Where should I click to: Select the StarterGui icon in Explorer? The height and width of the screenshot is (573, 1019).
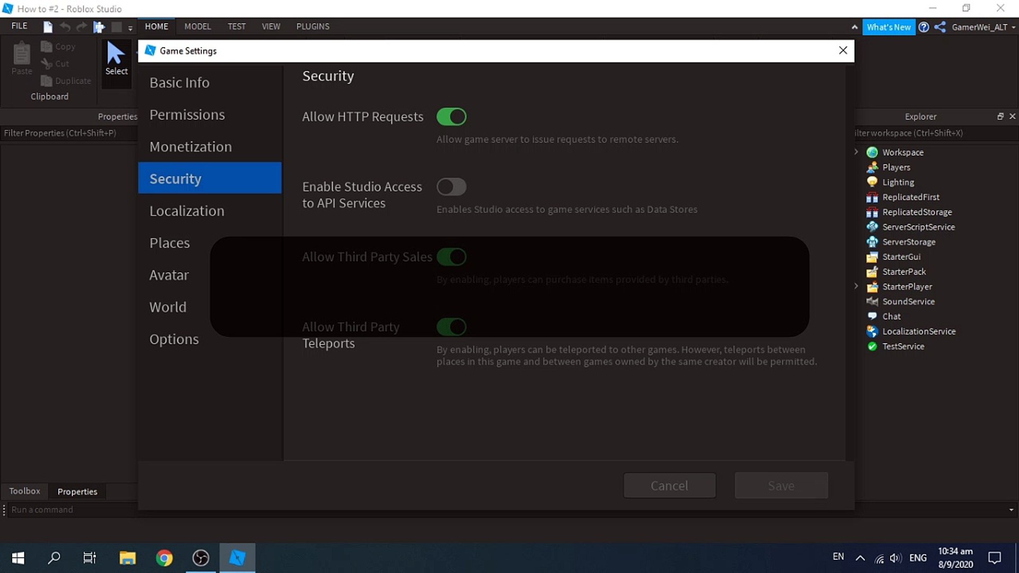[x=872, y=257]
